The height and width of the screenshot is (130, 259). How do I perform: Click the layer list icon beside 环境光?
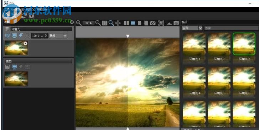tap(7, 29)
